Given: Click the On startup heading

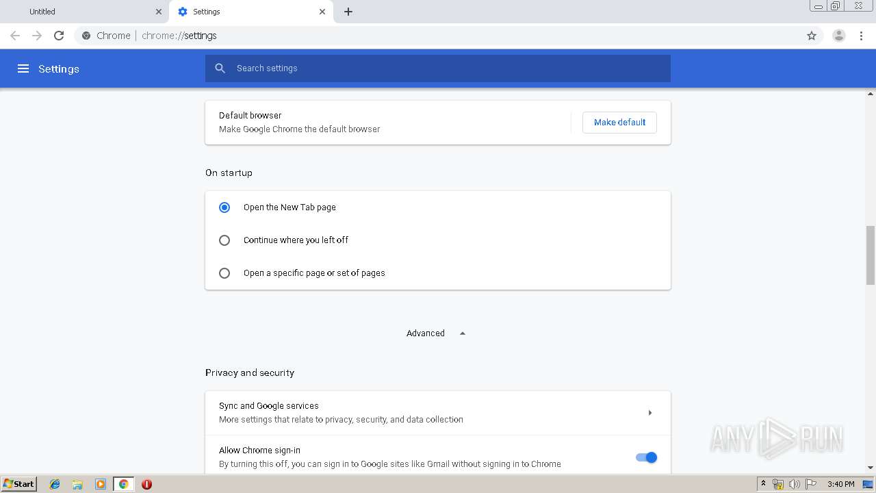Looking at the screenshot, I should coord(229,173).
